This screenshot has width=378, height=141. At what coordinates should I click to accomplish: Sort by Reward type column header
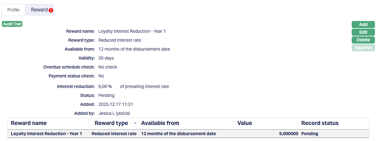click(111, 123)
